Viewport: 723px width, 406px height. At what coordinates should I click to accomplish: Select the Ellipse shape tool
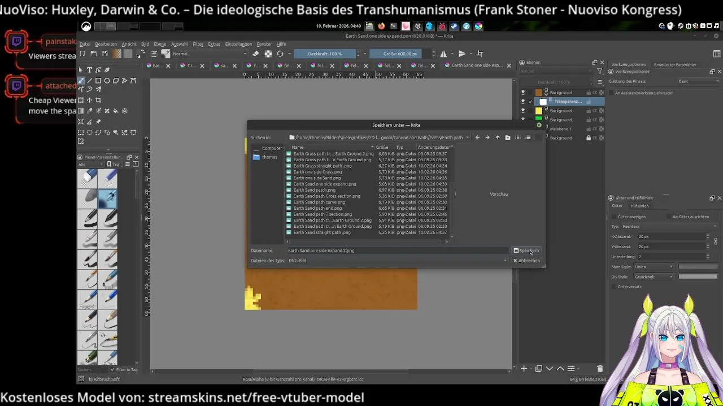pos(107,81)
